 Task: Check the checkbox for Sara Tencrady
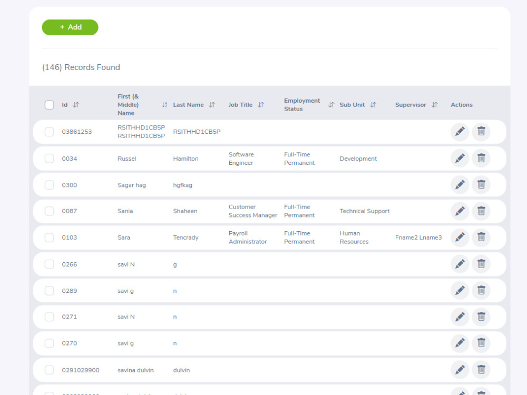pos(49,237)
